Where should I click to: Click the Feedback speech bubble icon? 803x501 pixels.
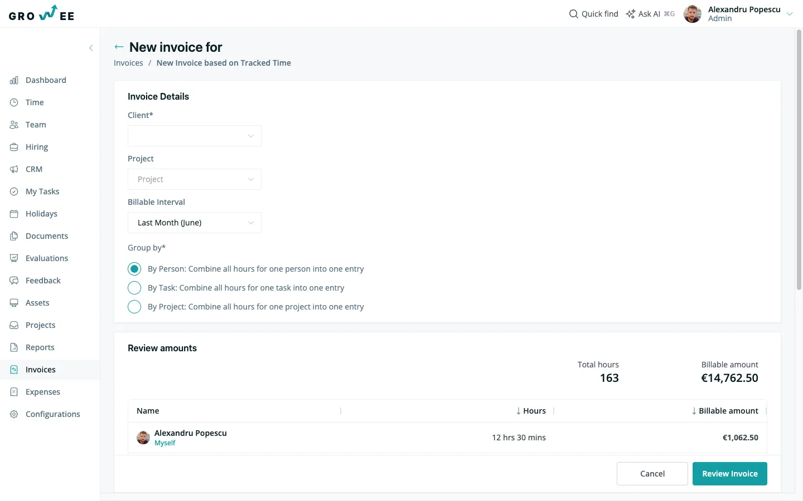click(x=14, y=281)
